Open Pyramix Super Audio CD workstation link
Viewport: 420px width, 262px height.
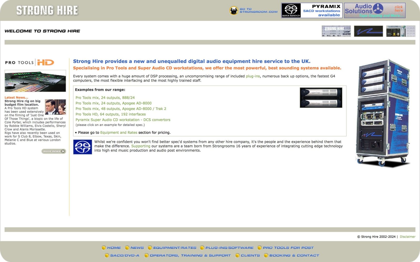click(x=123, y=120)
